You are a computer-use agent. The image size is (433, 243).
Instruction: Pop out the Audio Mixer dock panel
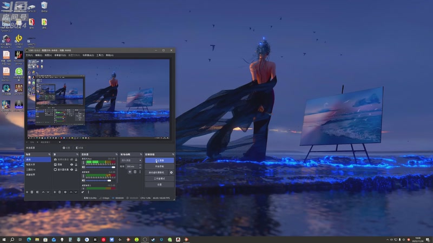(116, 154)
